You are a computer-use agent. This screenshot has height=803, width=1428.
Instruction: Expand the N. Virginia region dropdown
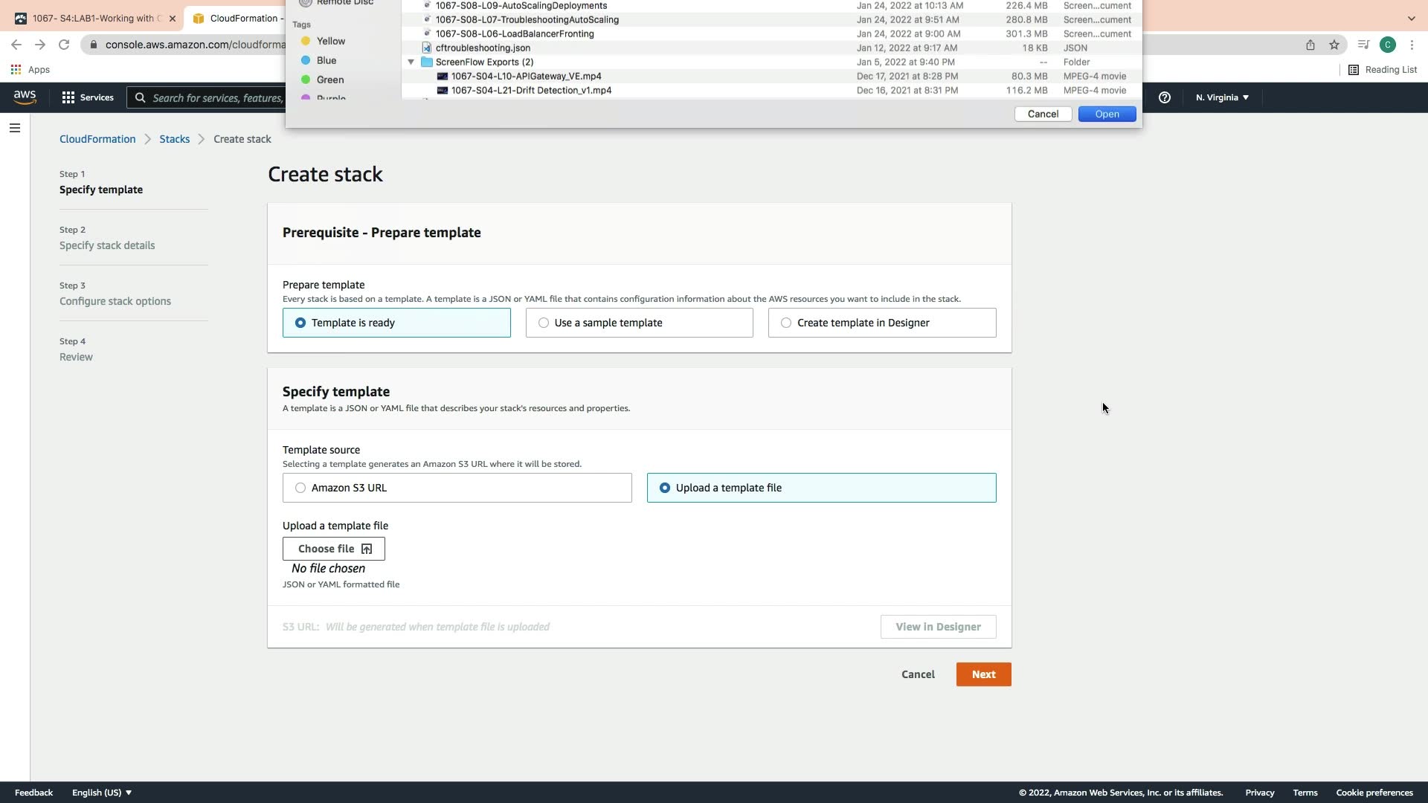pos(1222,97)
